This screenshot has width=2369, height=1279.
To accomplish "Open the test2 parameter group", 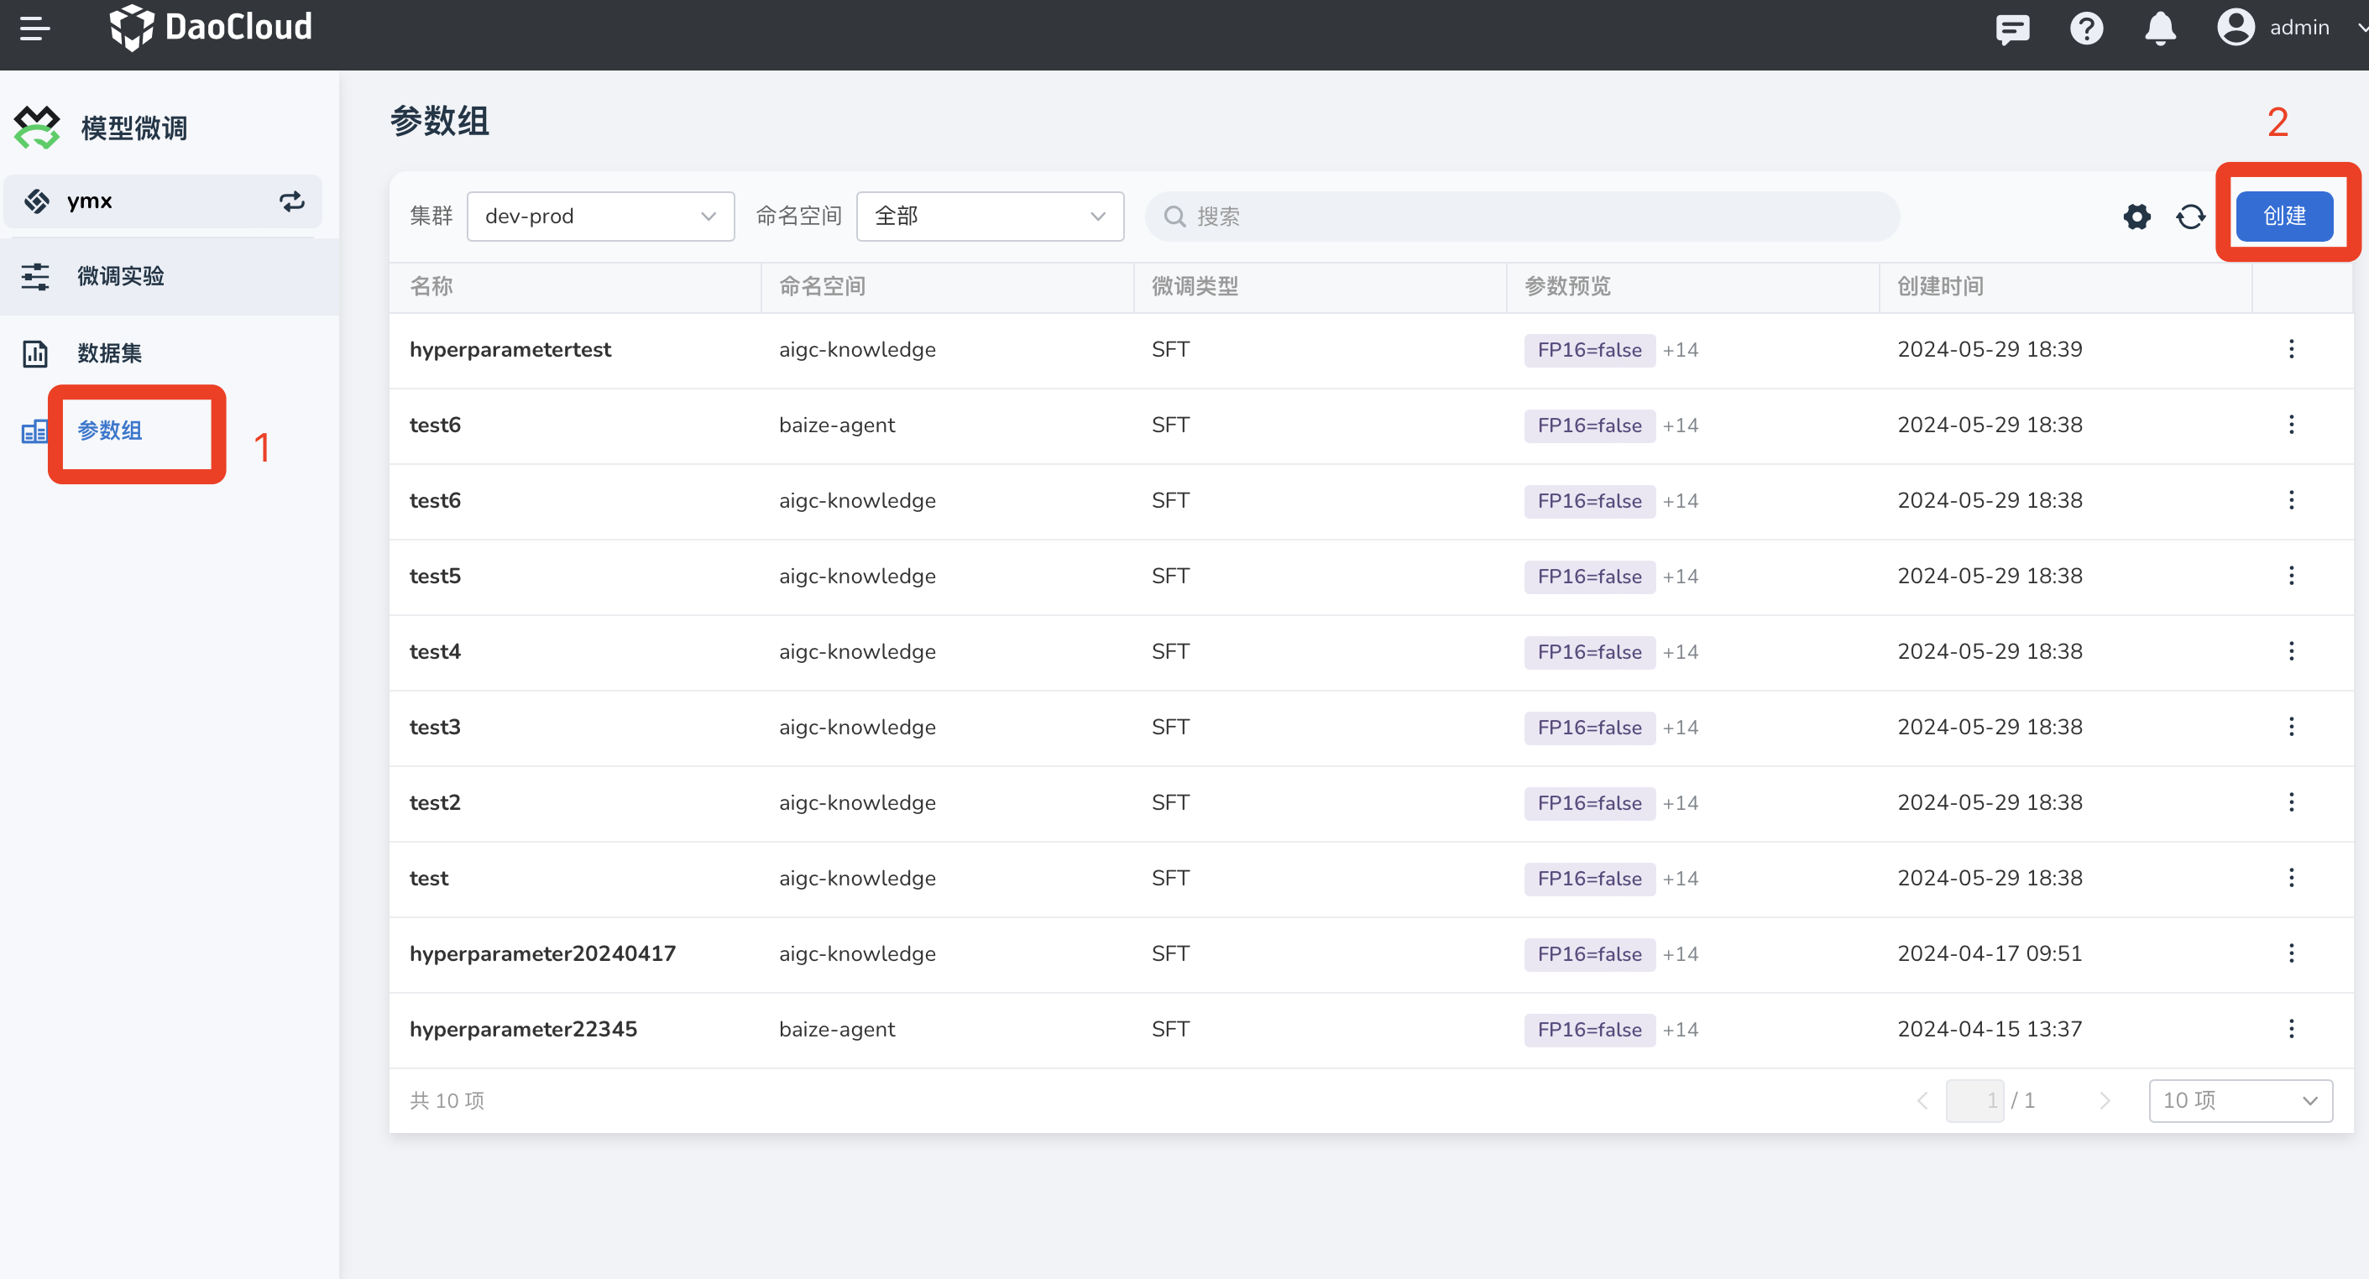I will point(435,802).
